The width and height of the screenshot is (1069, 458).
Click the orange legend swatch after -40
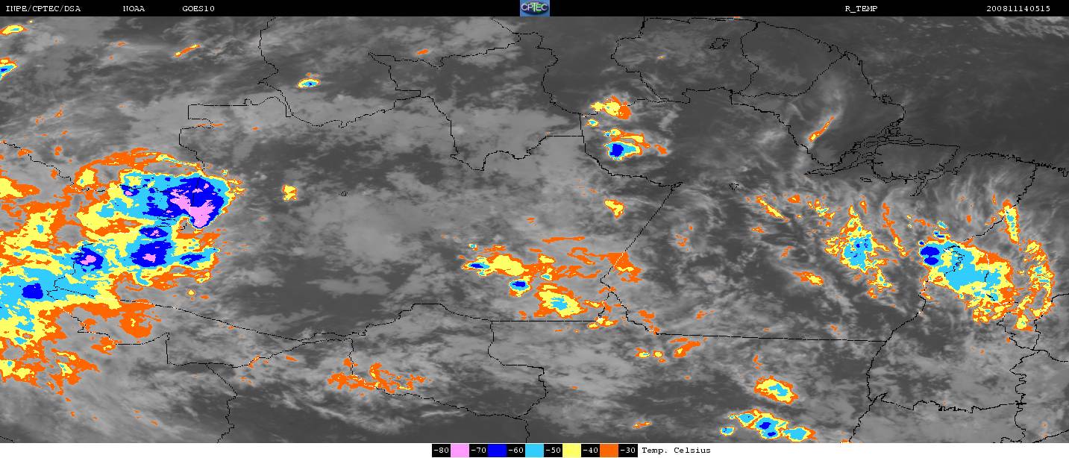coord(609,451)
